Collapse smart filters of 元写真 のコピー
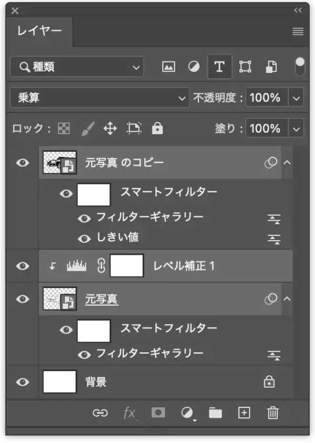 pyautogui.click(x=287, y=162)
